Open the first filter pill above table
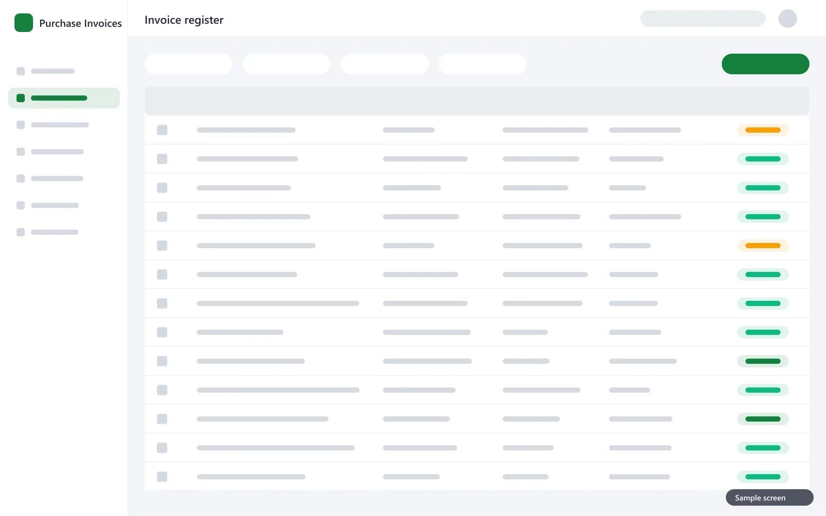The height and width of the screenshot is (516, 826). tap(188, 64)
